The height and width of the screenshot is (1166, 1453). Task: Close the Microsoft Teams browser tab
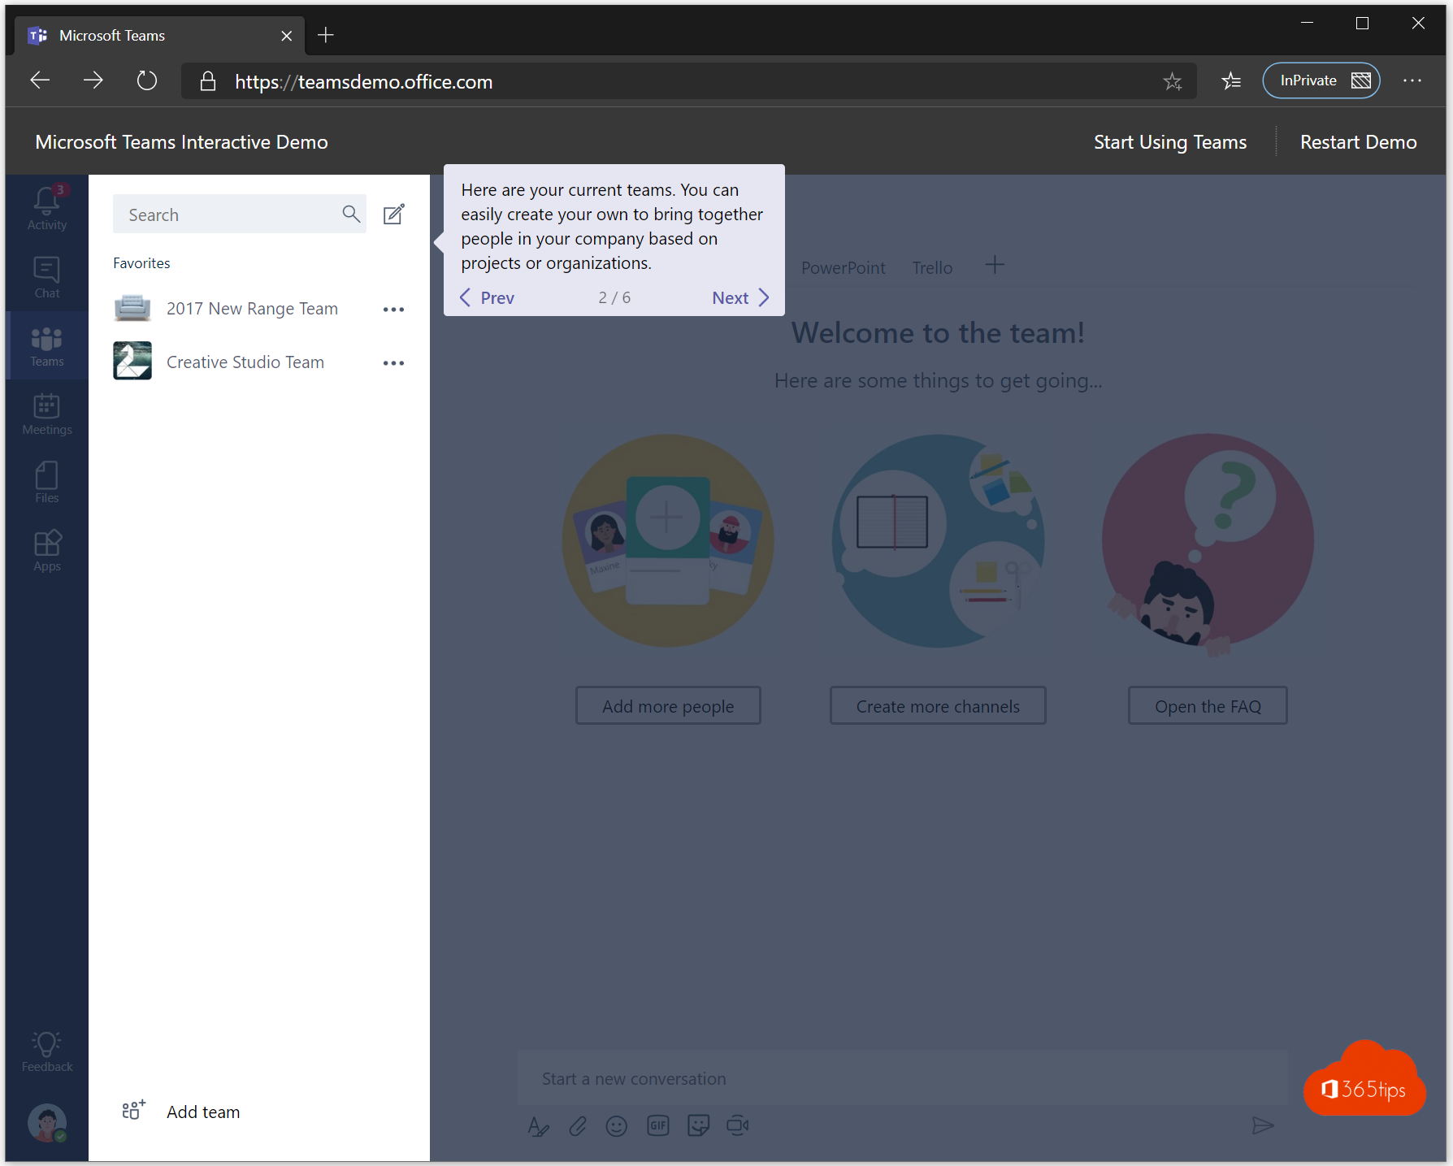click(x=286, y=36)
